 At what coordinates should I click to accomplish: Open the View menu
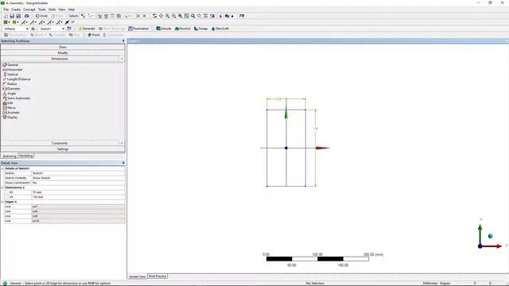(x=62, y=10)
